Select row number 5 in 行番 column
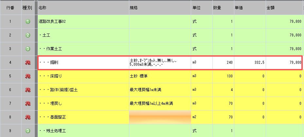The image size is (304, 137). point(10,76)
